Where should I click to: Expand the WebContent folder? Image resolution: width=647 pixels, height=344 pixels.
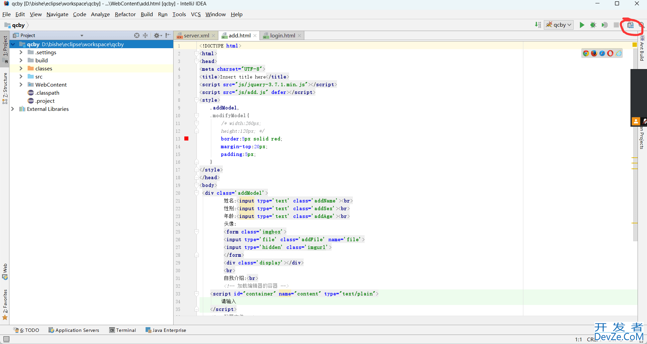click(x=21, y=85)
